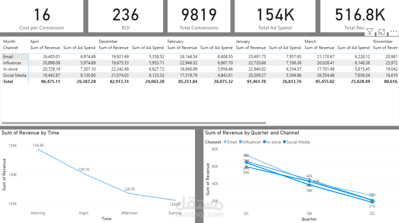The image size is (399, 223).
Task: Open the more options ellipsis menu
Action: (393, 31)
